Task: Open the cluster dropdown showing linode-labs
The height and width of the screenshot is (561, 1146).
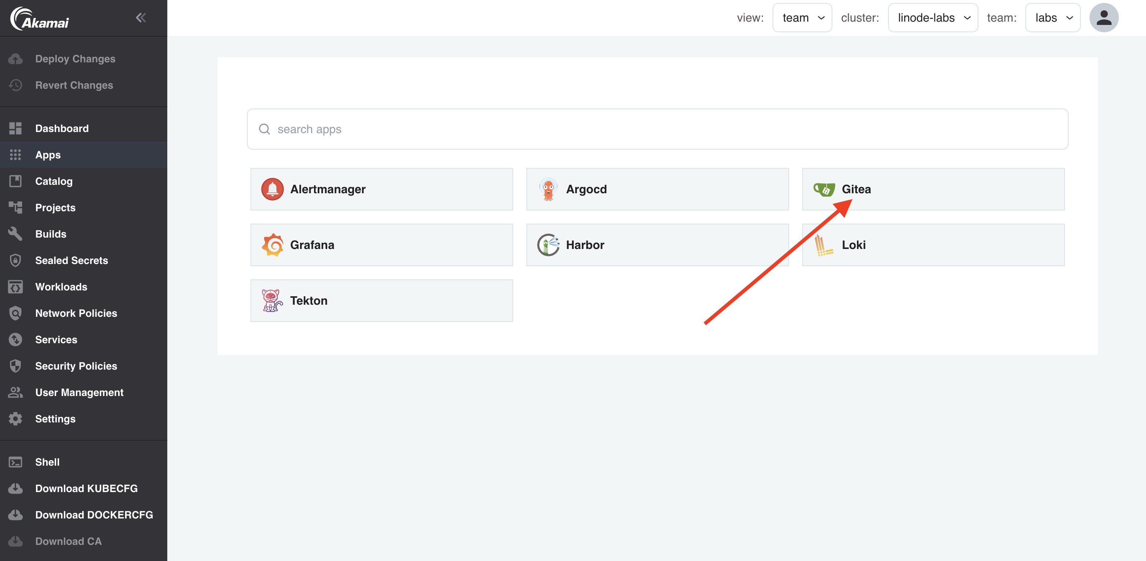Action: pyautogui.click(x=933, y=18)
